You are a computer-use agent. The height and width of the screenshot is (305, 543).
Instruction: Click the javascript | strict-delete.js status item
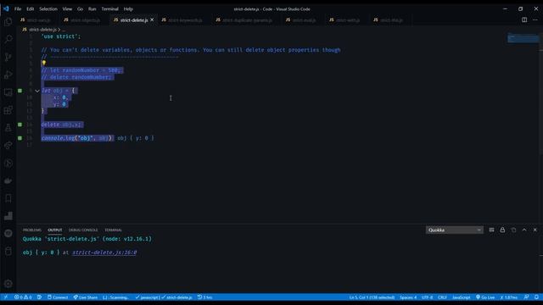(x=164, y=297)
